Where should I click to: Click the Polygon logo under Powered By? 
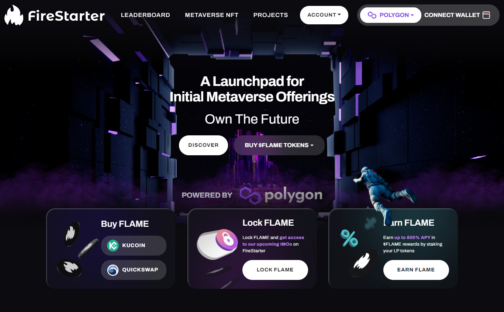(281, 195)
